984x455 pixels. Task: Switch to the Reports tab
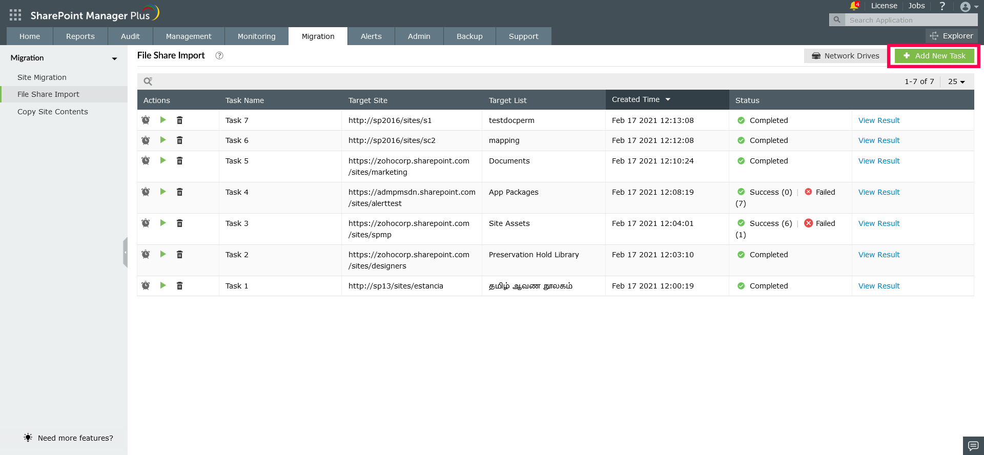80,36
